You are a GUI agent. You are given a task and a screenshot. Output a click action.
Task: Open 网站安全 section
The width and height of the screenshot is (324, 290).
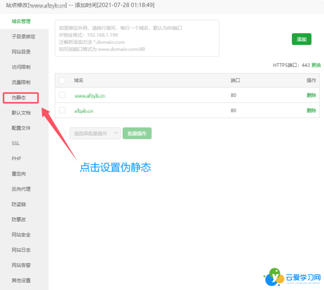point(21,235)
